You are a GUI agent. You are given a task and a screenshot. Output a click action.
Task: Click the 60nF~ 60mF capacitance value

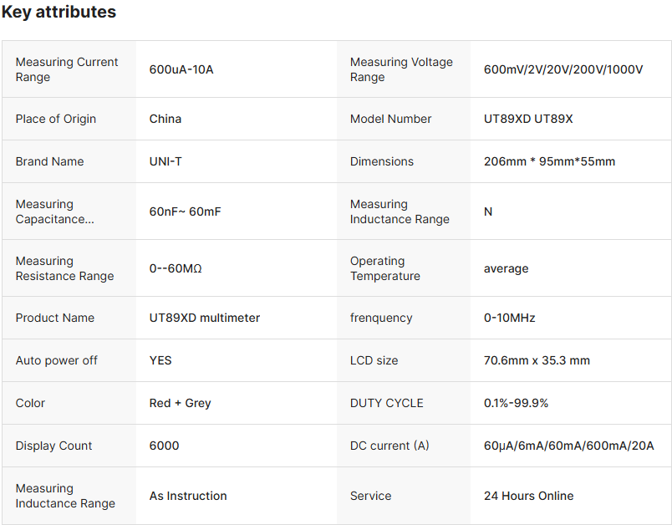pos(186,212)
